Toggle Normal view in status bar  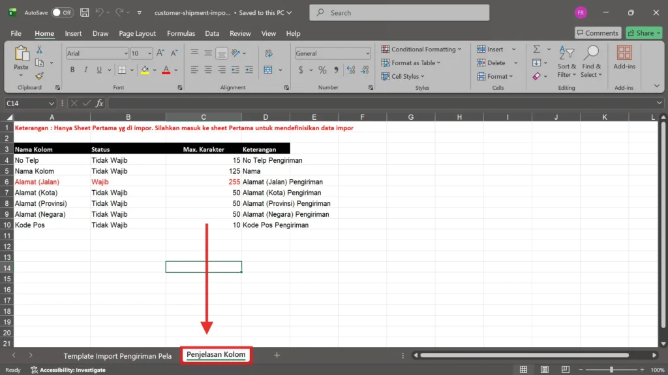tap(523, 370)
